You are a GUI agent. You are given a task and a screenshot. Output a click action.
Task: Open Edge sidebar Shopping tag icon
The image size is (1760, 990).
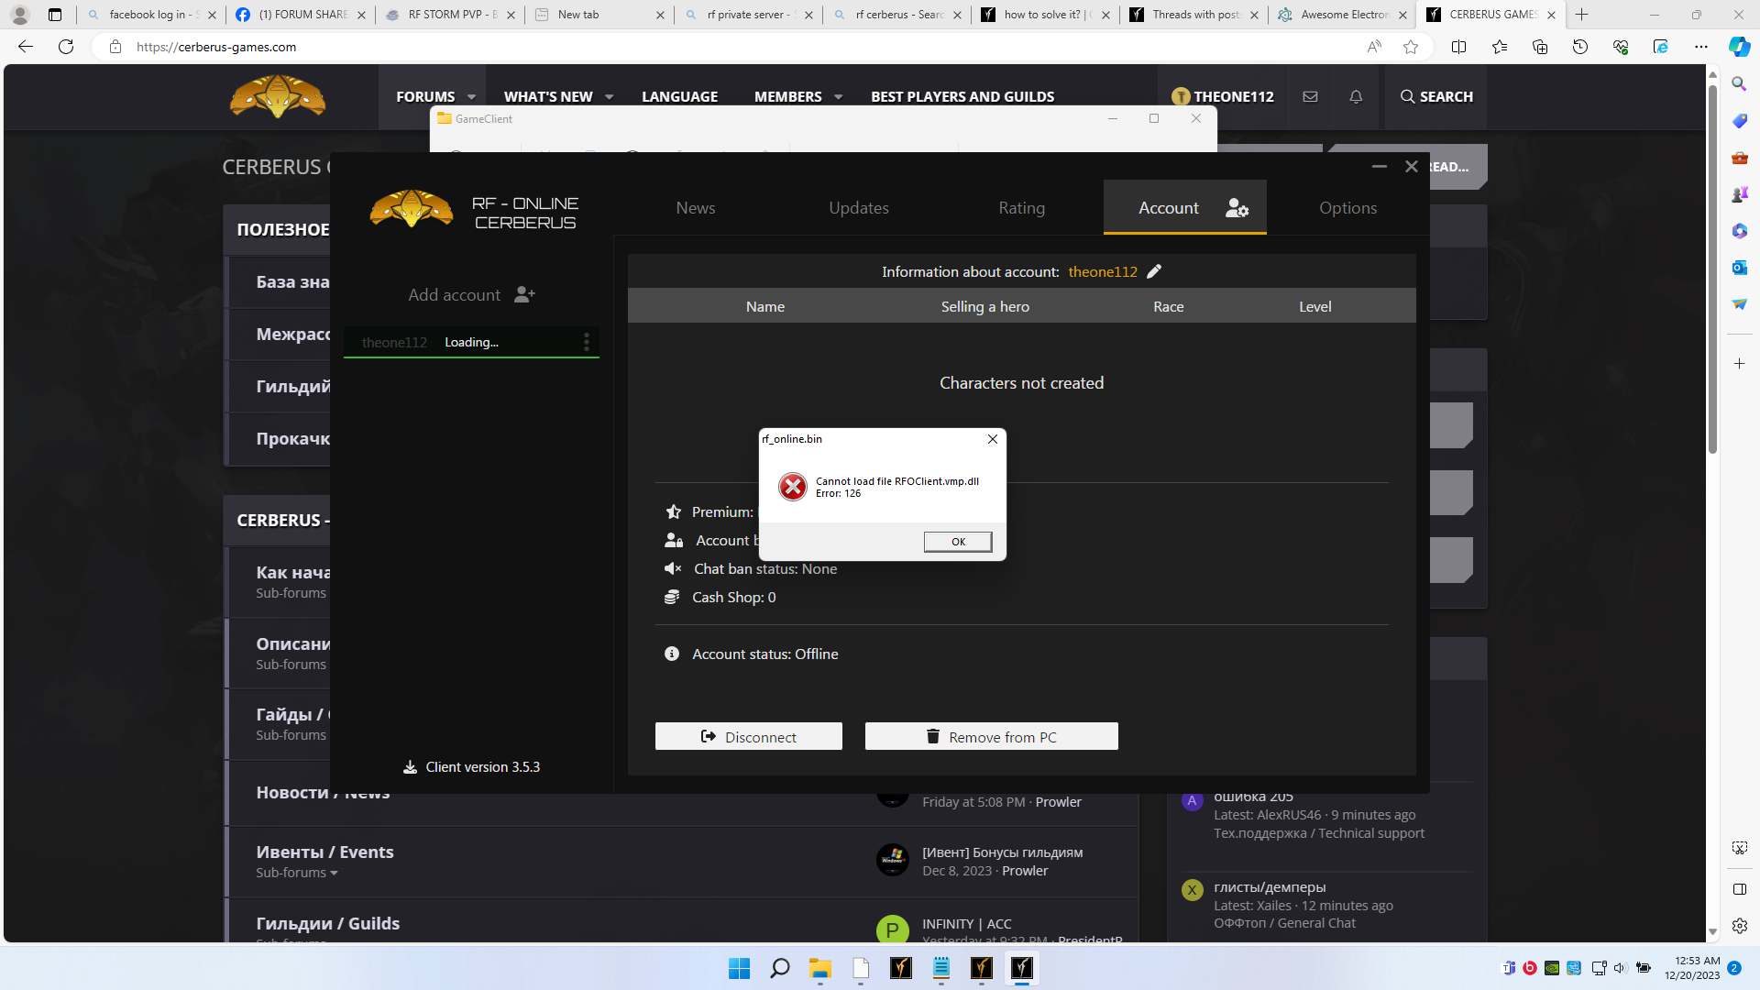[1739, 121]
